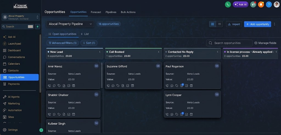
Task: Open the Alocal Property account switcher
Action: pos(21,17)
